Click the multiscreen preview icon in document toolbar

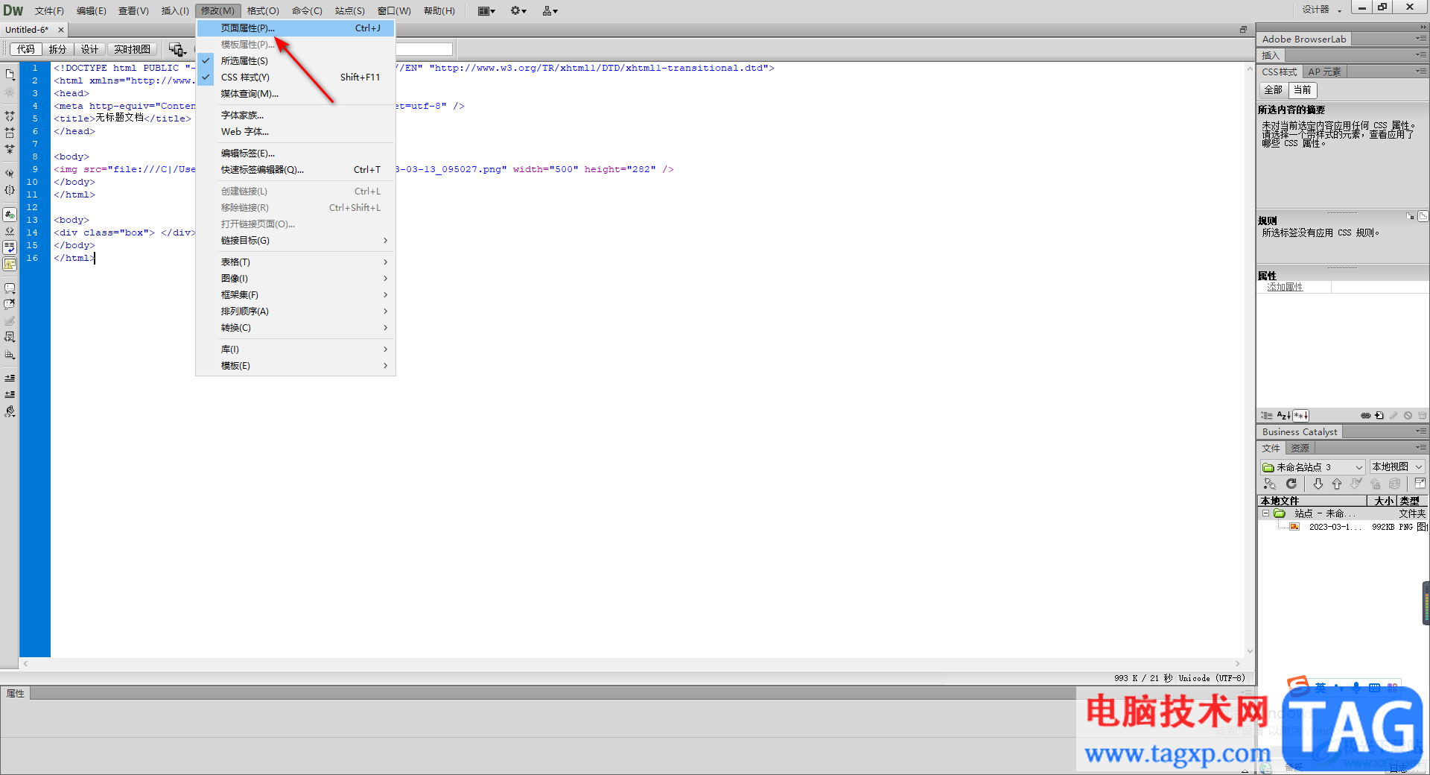(x=177, y=49)
